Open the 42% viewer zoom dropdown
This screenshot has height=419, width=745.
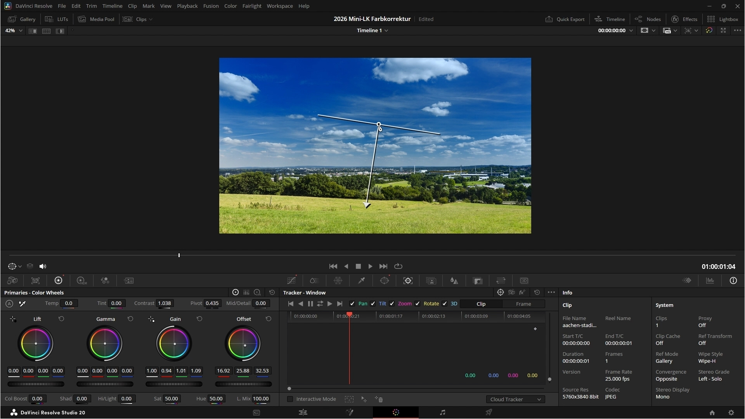pos(14,30)
